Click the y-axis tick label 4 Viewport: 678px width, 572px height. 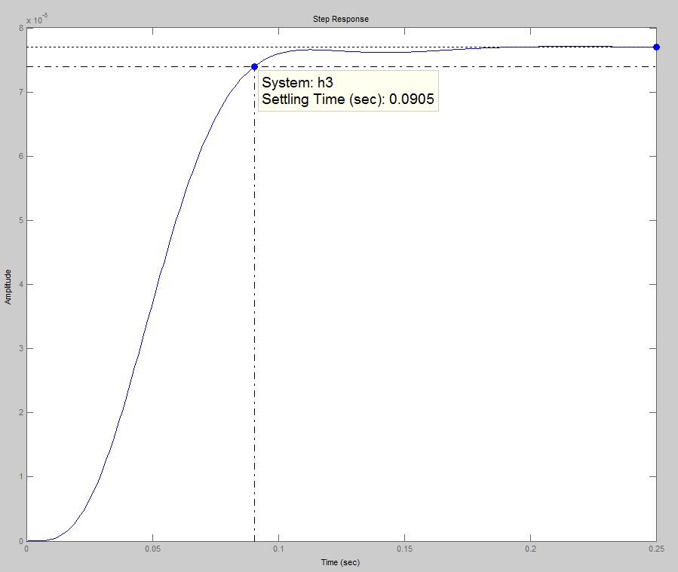[21, 284]
